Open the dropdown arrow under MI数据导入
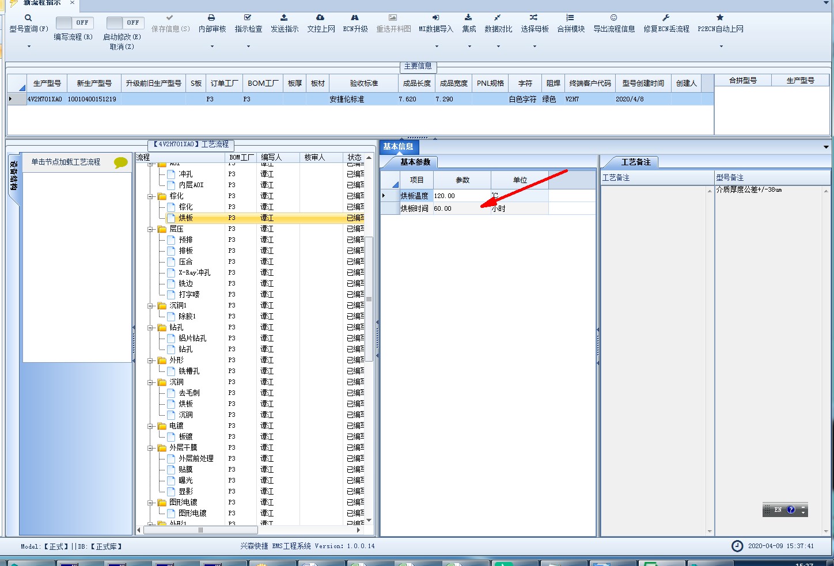Screen dimensions: 834x566 437,47
